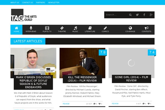Screen dimensions: 165x110
Task: Open the Facebook page icon
Action: click(x=144, y=15)
